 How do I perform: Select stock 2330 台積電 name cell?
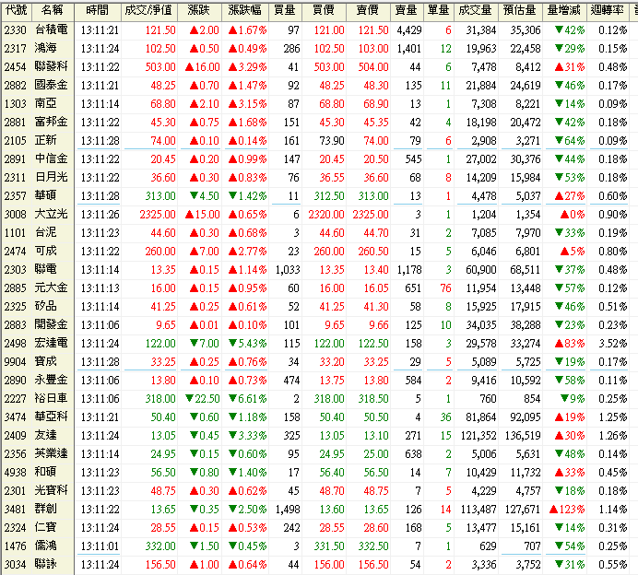pos(52,29)
